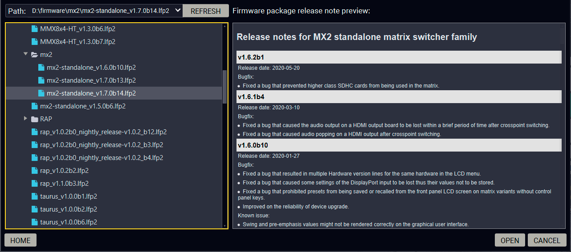
Task: Collapse the mx2 folder tree node
Action: 25,54
